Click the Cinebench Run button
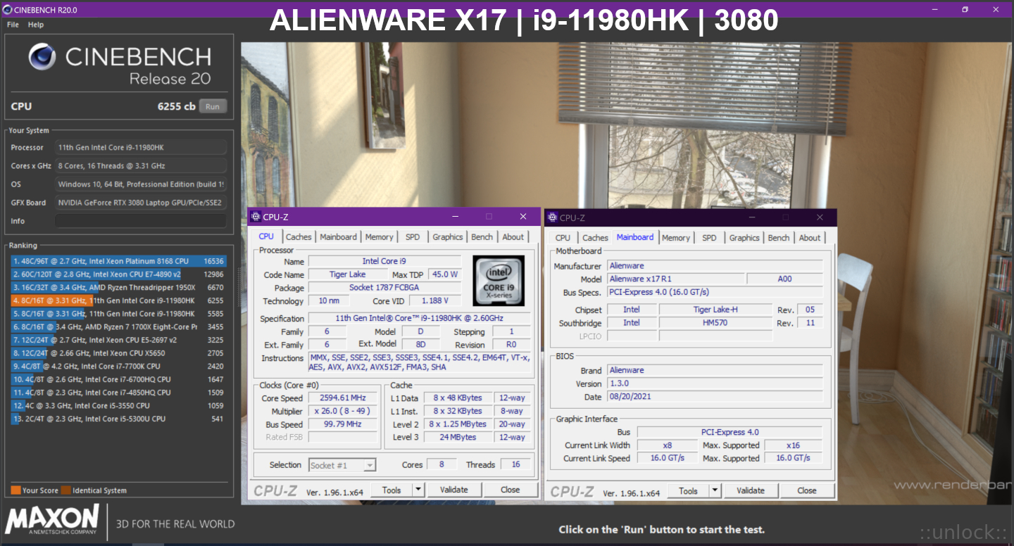1014x546 pixels. click(213, 106)
